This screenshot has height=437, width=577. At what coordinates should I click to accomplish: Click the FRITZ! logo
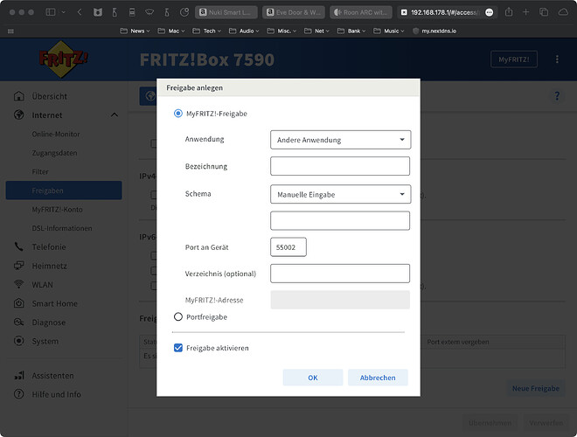pyautogui.click(x=63, y=59)
